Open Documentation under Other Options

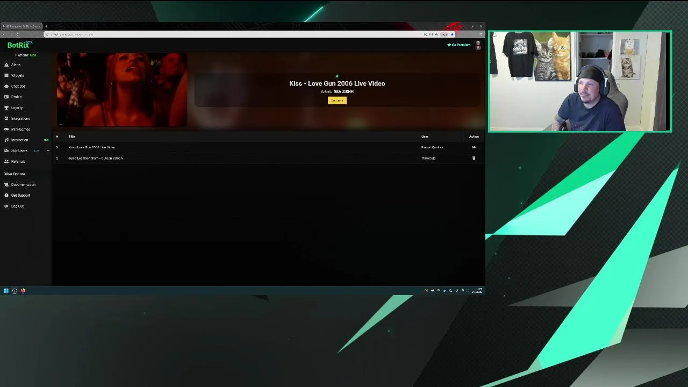point(23,184)
